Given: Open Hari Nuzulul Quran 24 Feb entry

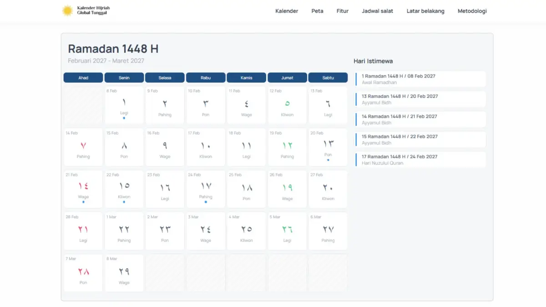Looking at the screenshot, I should pyautogui.click(x=420, y=159).
